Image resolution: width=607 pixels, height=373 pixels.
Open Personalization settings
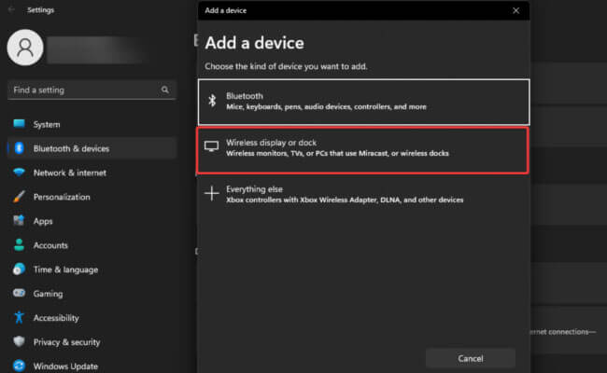[x=92, y=197]
